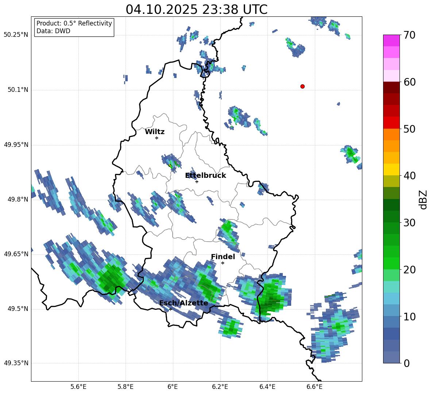432x394 pixels.
Task: Click the Wiltz city label
Action: (155, 132)
